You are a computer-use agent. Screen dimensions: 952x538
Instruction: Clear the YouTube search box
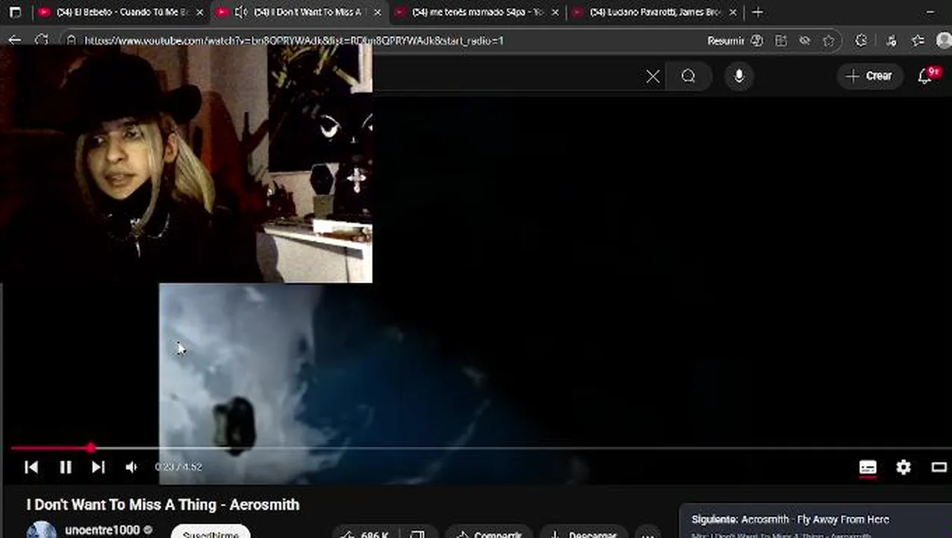tap(653, 76)
